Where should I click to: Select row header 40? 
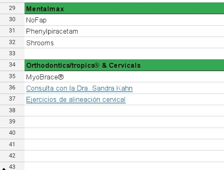12,133
